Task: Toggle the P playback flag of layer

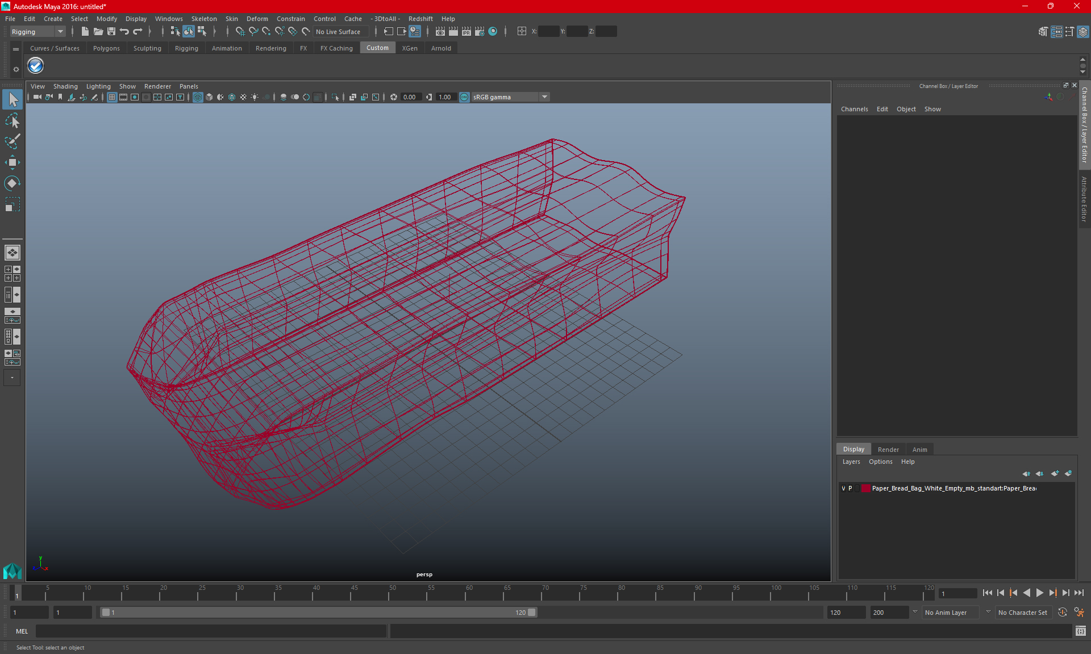Action: (x=850, y=488)
